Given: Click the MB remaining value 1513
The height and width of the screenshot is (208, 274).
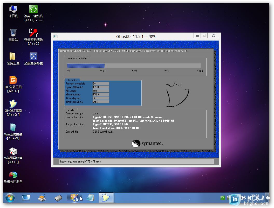Looking at the screenshot, I should click(x=101, y=95).
